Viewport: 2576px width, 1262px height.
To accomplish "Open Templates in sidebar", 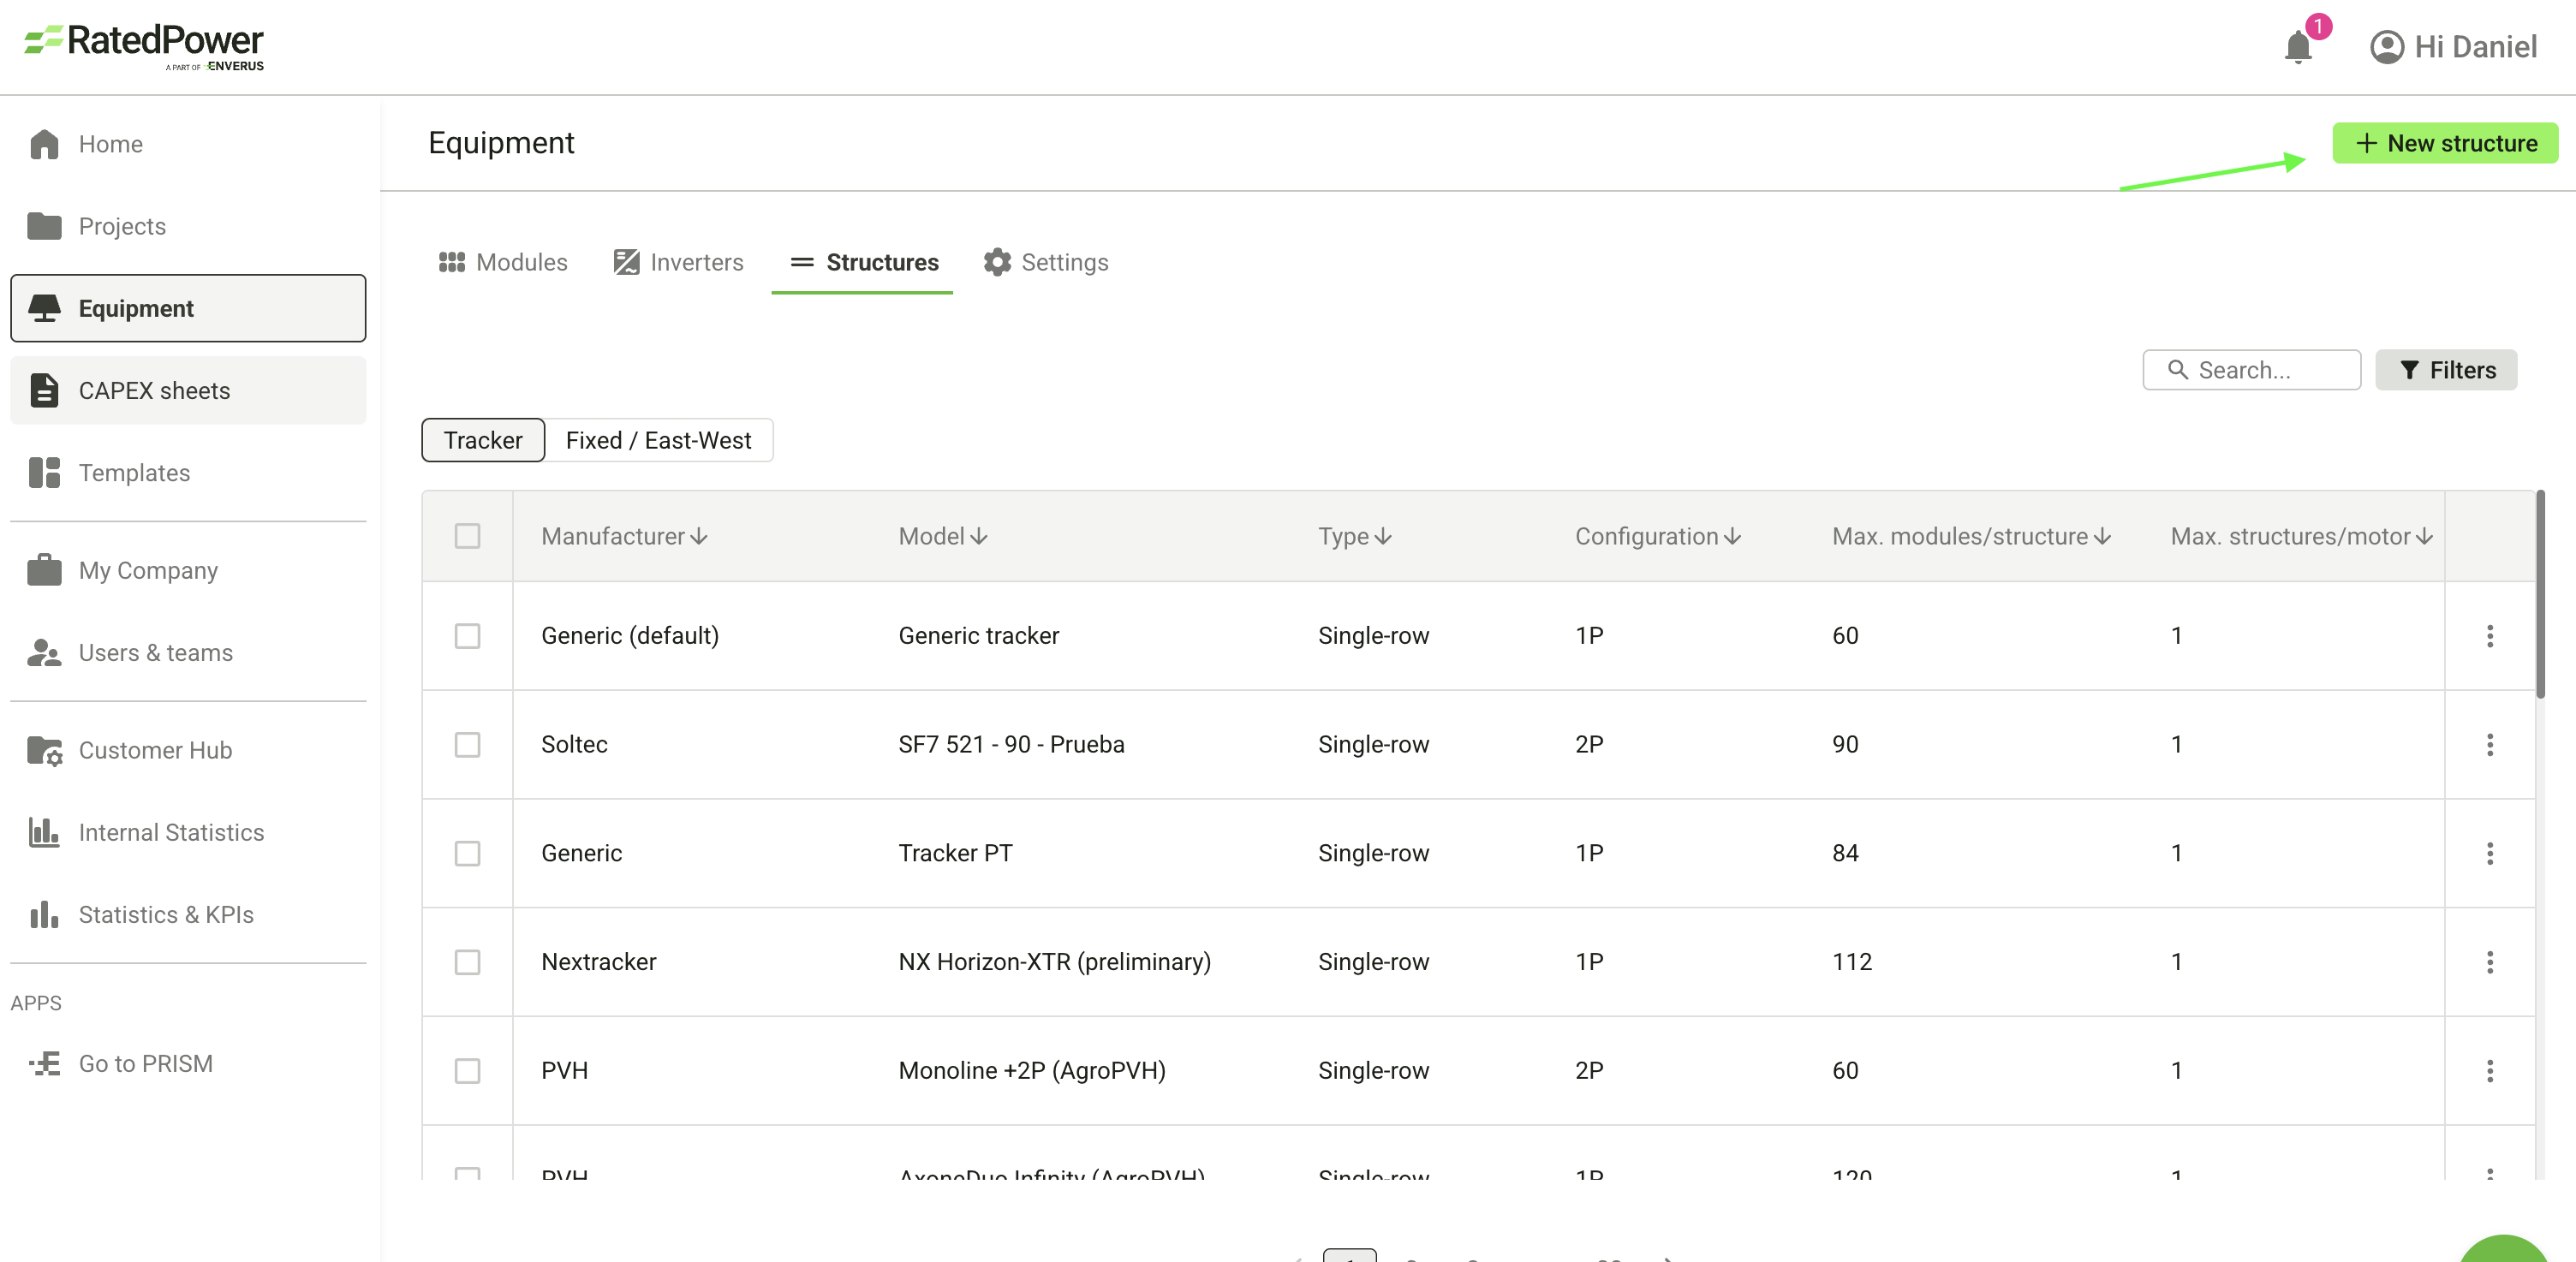I will (188, 472).
